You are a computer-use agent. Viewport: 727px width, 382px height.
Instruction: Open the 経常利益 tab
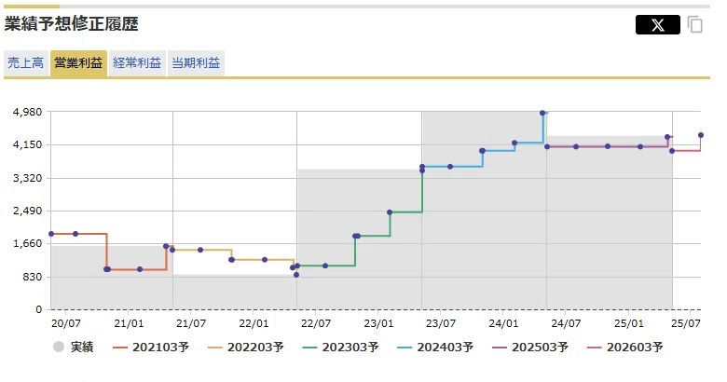tap(137, 63)
